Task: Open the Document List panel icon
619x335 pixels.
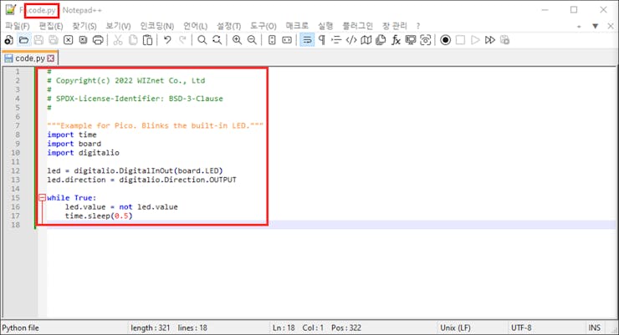Action: [381, 40]
